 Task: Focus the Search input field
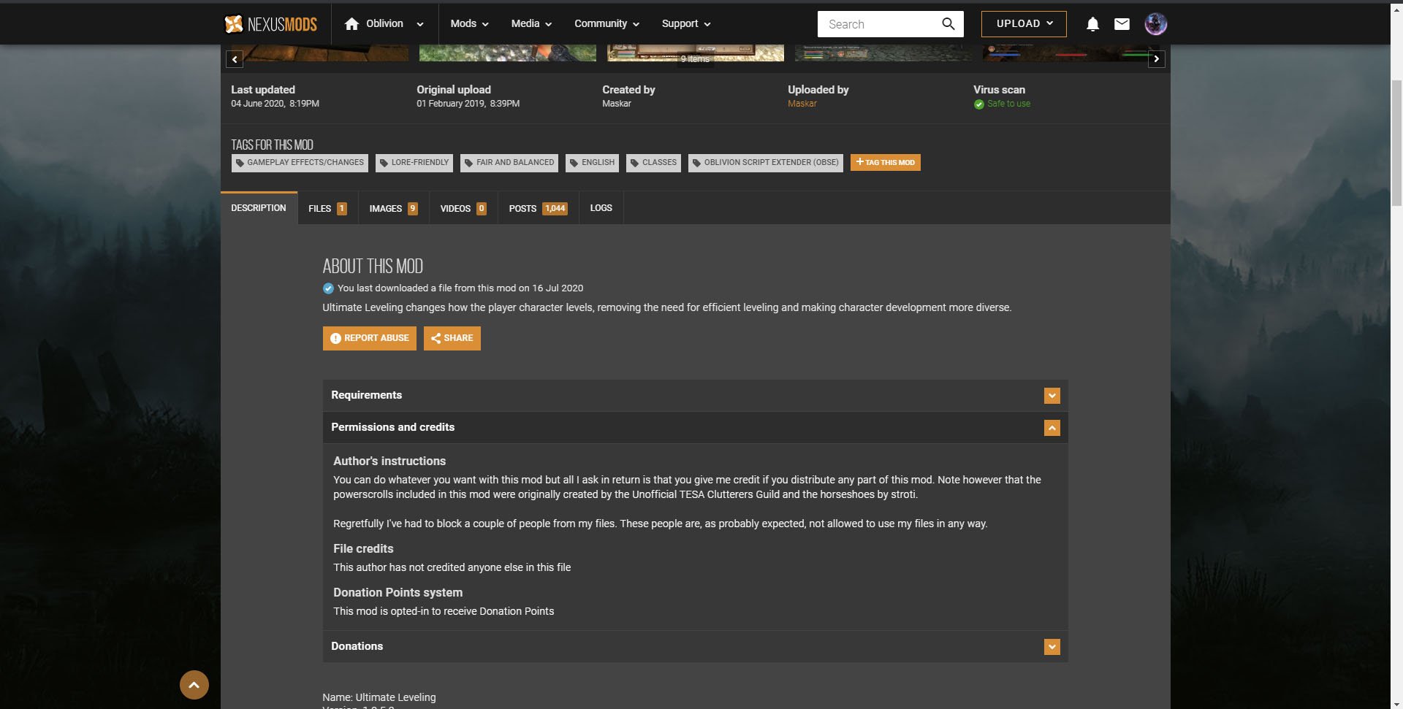click(881, 24)
